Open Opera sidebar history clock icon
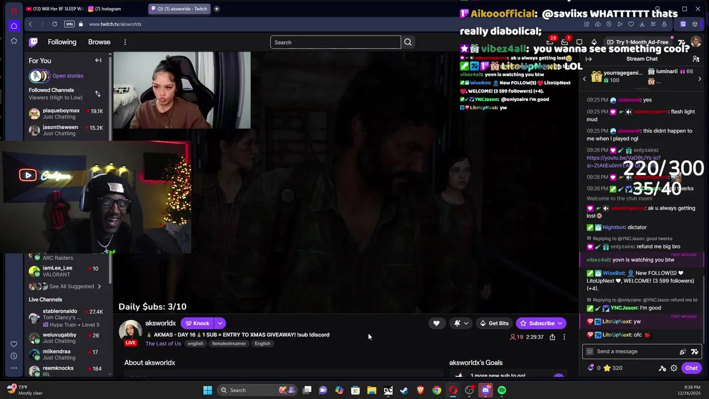The width and height of the screenshot is (709, 399). 14,356
